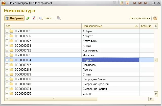
Task: Click the folder icon for Морковь row
Action: pyautogui.click(x=11, y=55)
